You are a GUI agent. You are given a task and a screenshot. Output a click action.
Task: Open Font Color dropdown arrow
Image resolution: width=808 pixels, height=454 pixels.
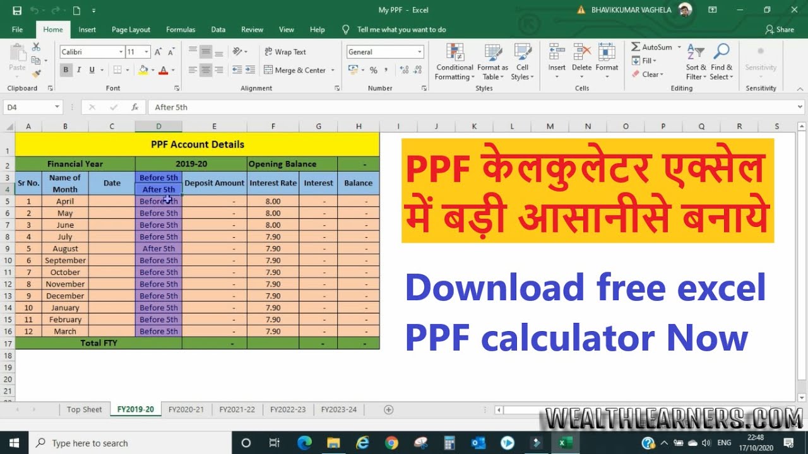point(173,70)
